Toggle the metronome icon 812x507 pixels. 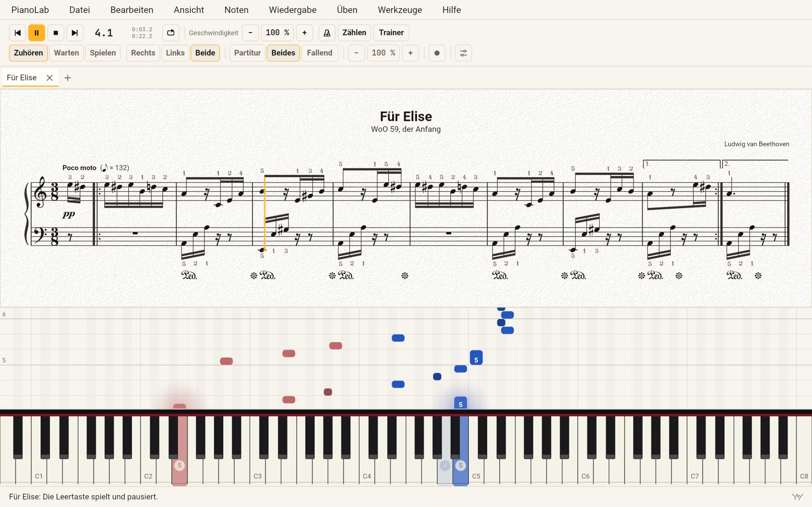[x=327, y=33]
